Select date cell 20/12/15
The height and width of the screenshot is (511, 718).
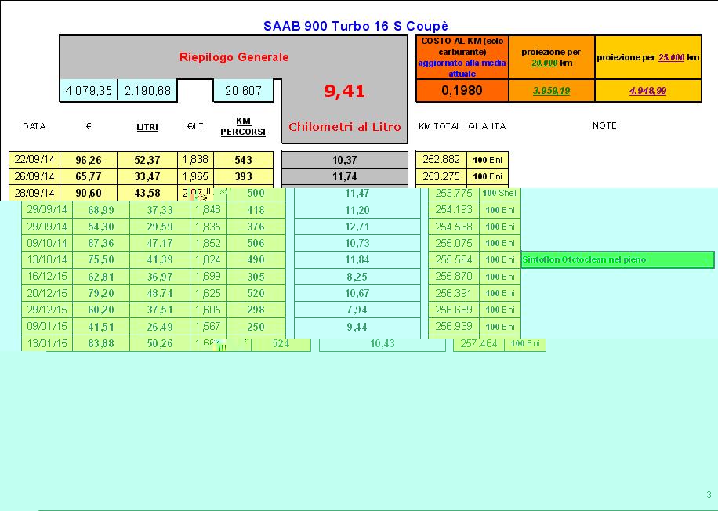coord(47,293)
